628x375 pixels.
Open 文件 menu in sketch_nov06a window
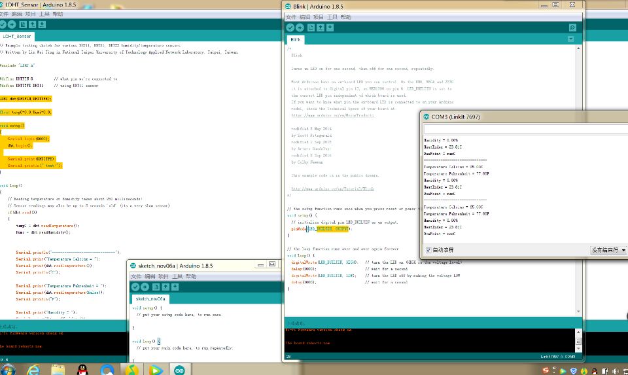click(x=136, y=276)
